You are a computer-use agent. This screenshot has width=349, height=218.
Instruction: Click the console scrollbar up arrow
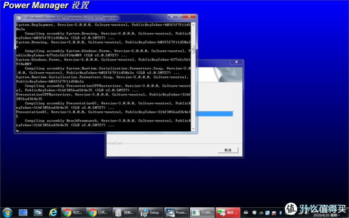point(193,25)
